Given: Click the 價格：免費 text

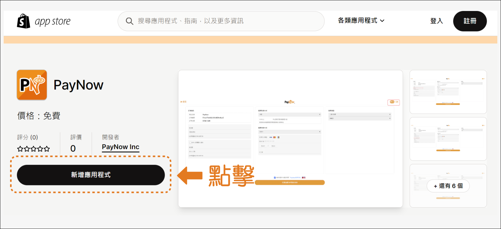Looking at the screenshot, I should (x=39, y=116).
